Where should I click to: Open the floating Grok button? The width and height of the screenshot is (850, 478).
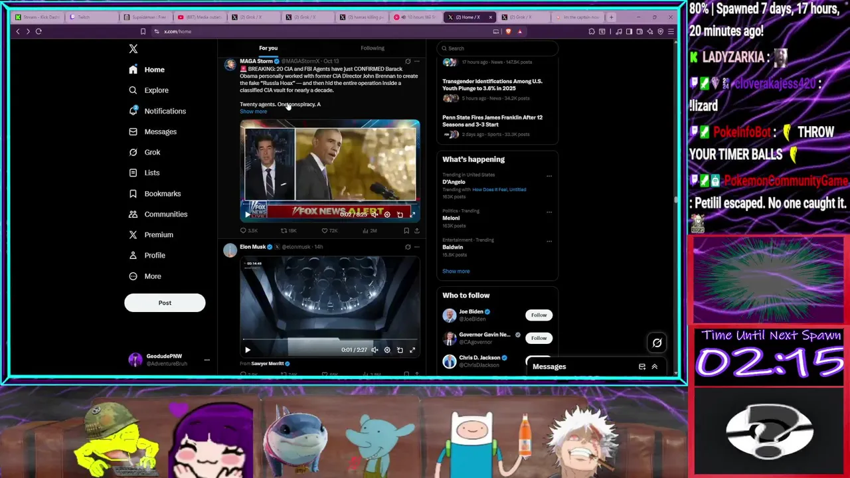(x=657, y=343)
